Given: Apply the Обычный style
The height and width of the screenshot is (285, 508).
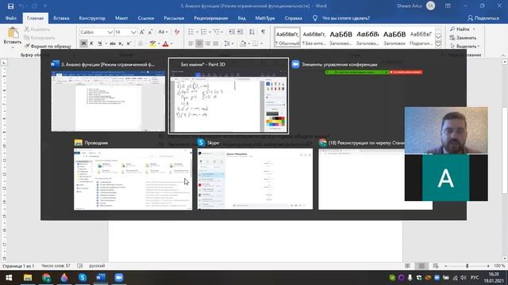Looking at the screenshot, I should point(287,37).
